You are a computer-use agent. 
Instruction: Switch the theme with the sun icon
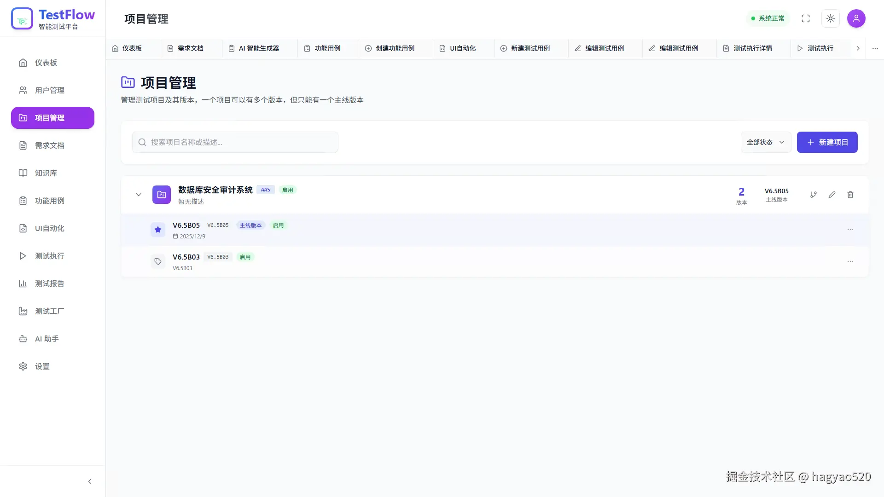[831, 18]
